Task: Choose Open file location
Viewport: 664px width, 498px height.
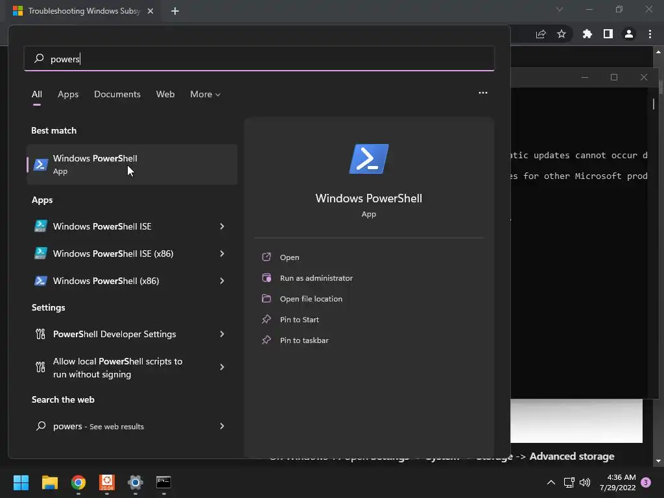Action: click(311, 298)
